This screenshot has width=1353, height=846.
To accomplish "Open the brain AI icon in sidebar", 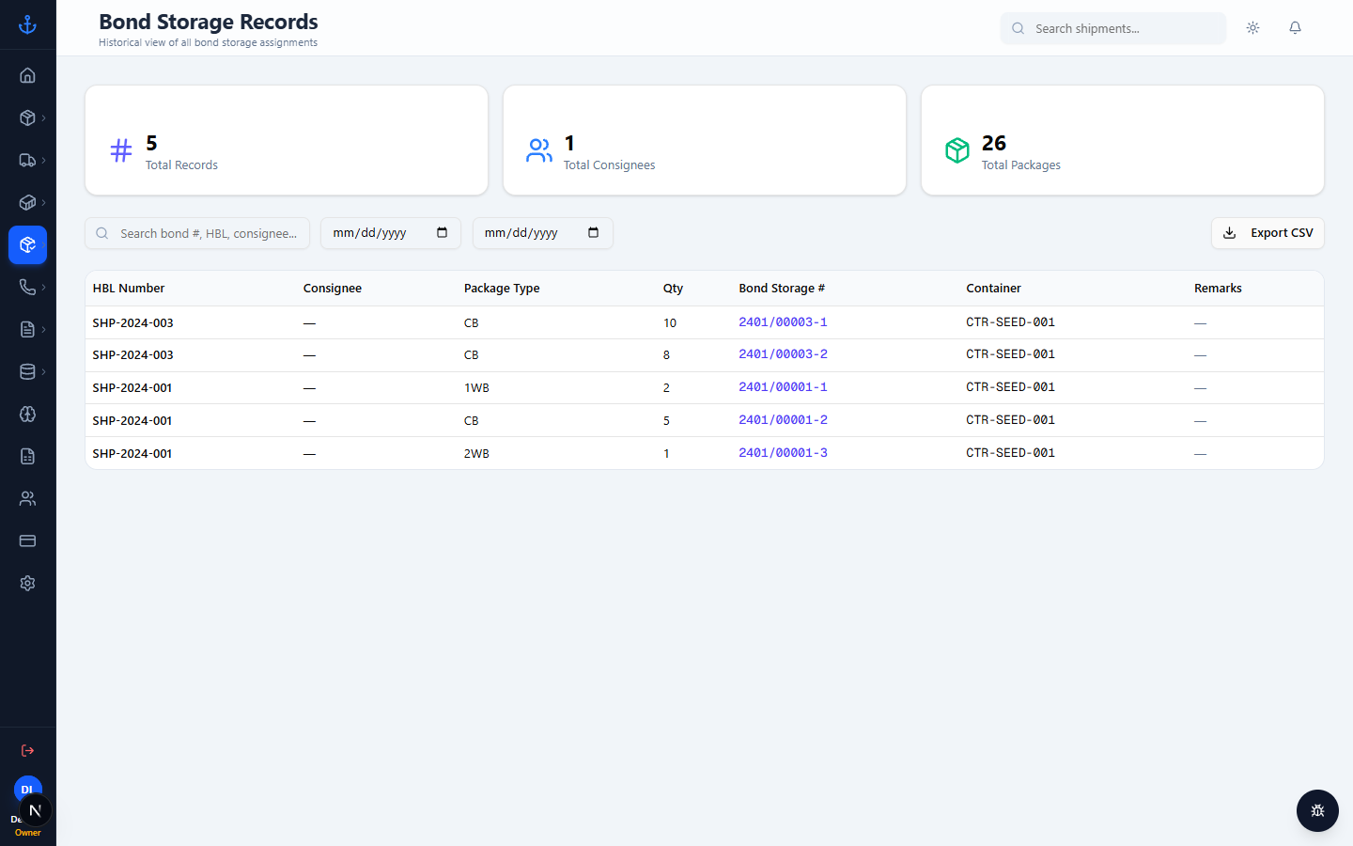I will click(x=27, y=414).
